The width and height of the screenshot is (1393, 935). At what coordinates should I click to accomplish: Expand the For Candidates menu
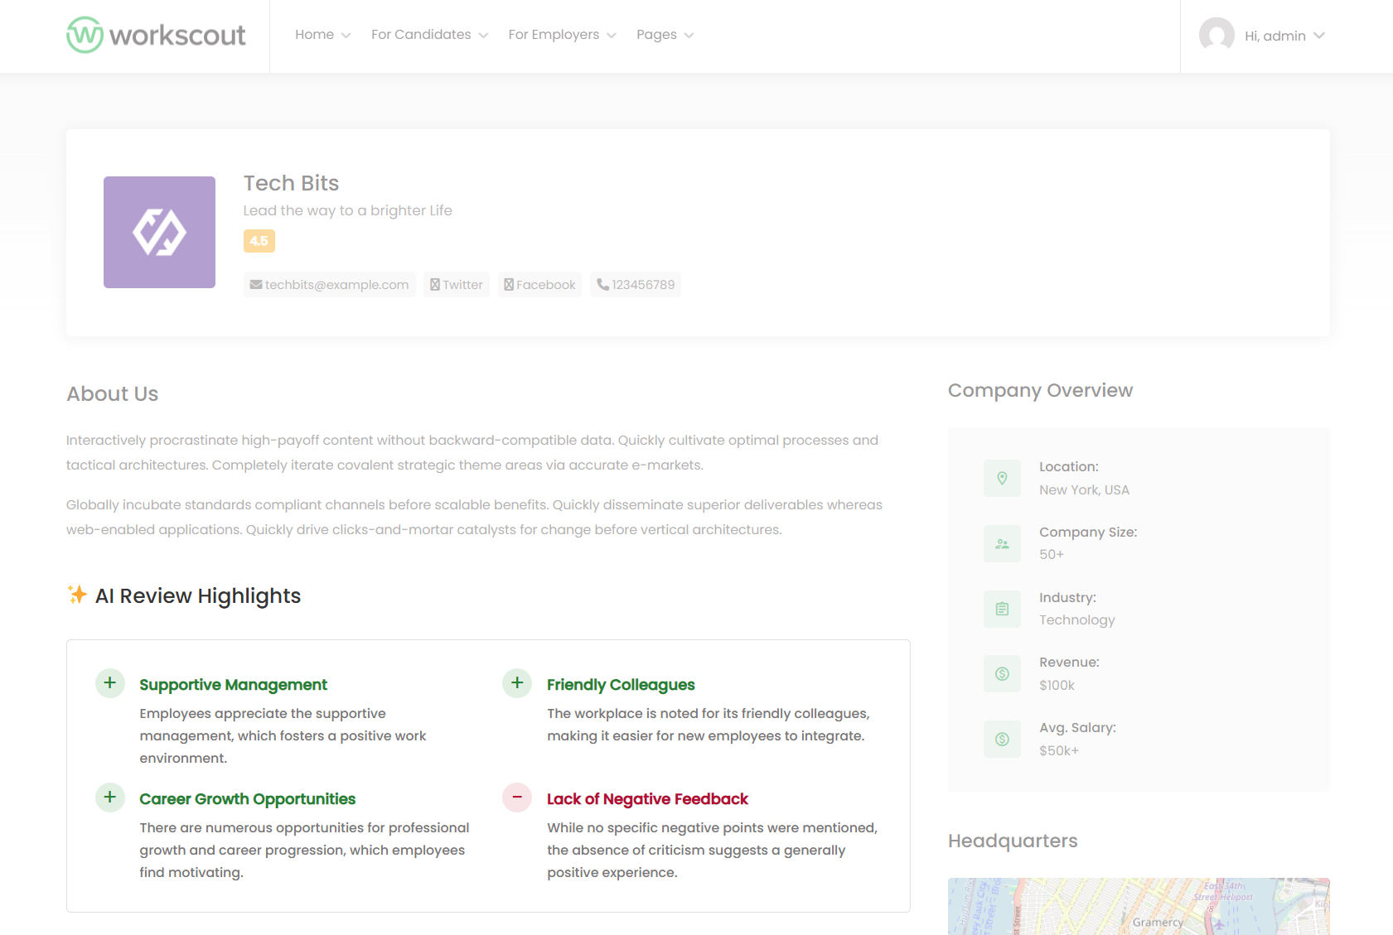(x=429, y=35)
